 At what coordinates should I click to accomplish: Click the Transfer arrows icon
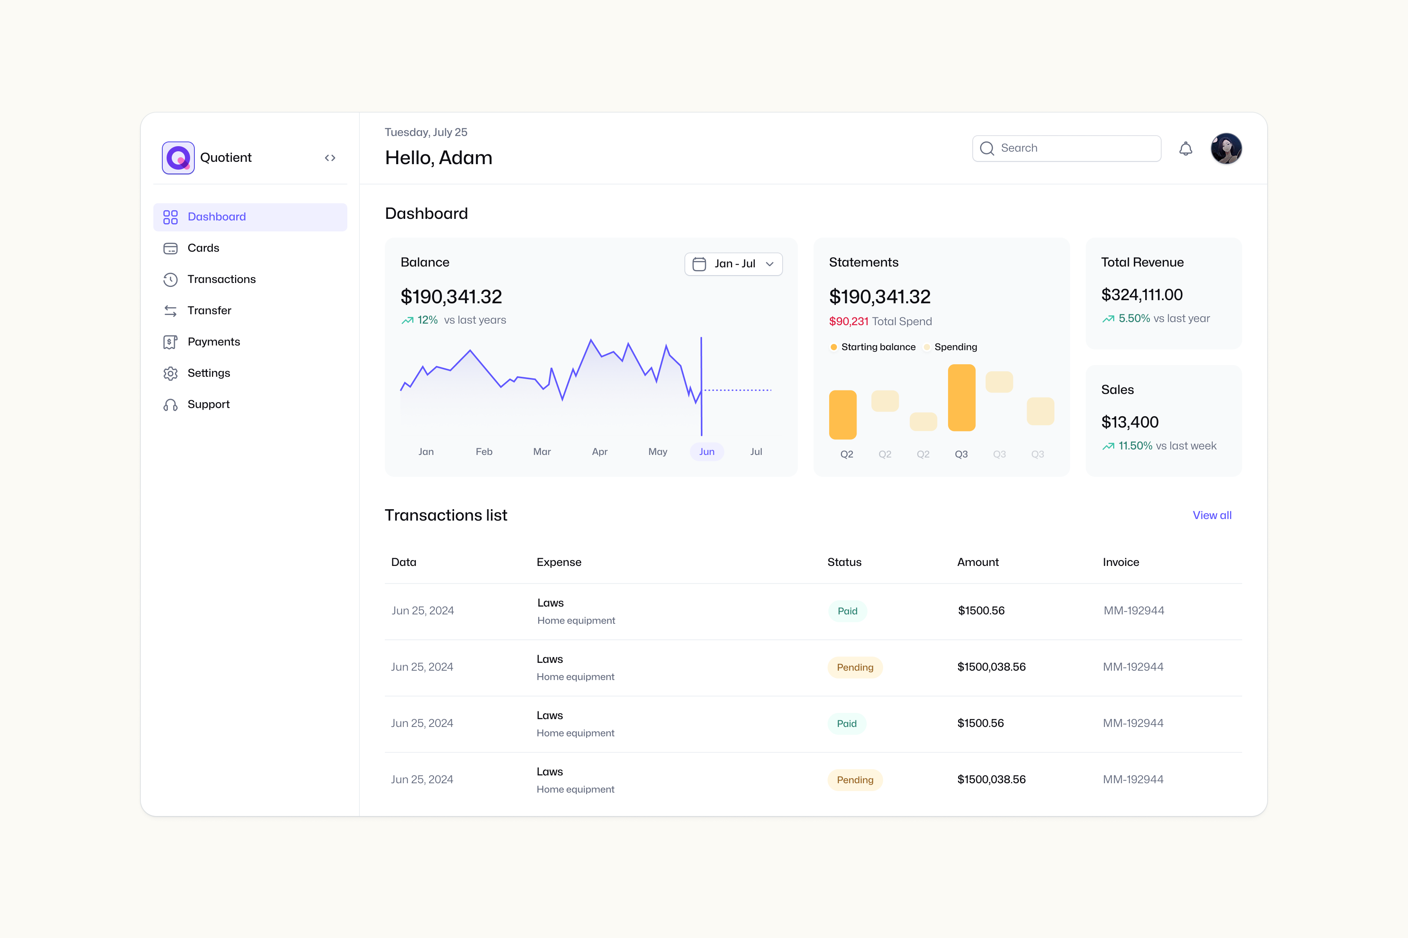pyautogui.click(x=171, y=310)
